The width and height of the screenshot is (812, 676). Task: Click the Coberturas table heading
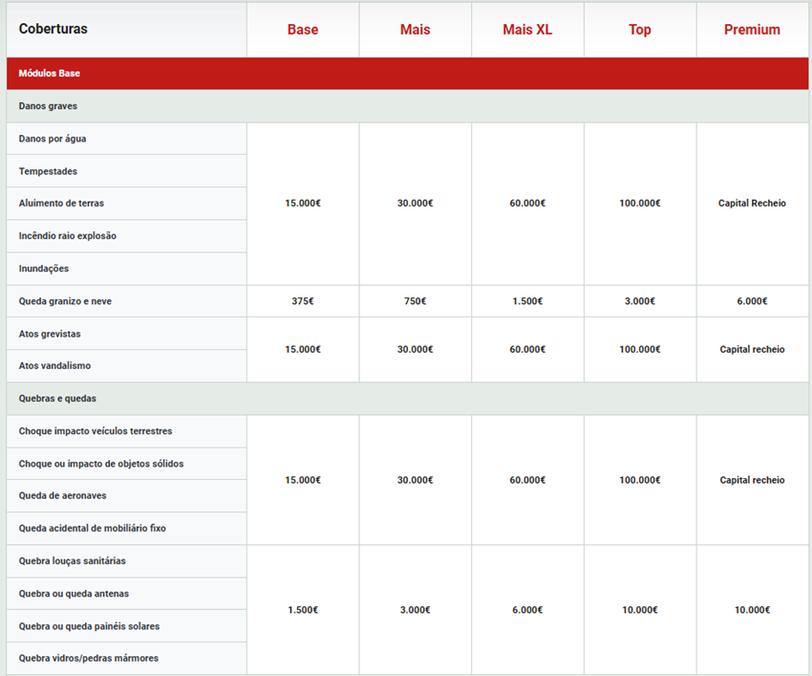(53, 29)
